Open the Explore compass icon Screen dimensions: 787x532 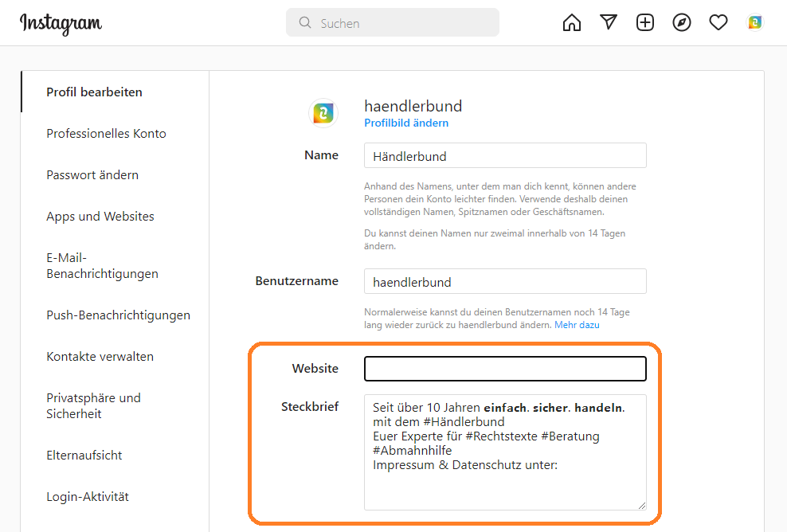682,22
